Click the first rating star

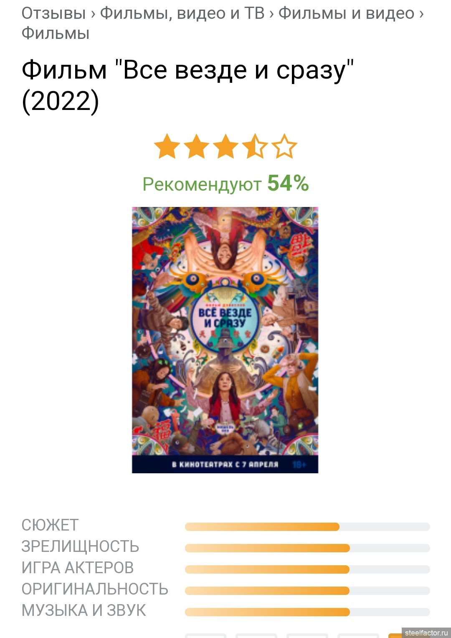point(167,146)
